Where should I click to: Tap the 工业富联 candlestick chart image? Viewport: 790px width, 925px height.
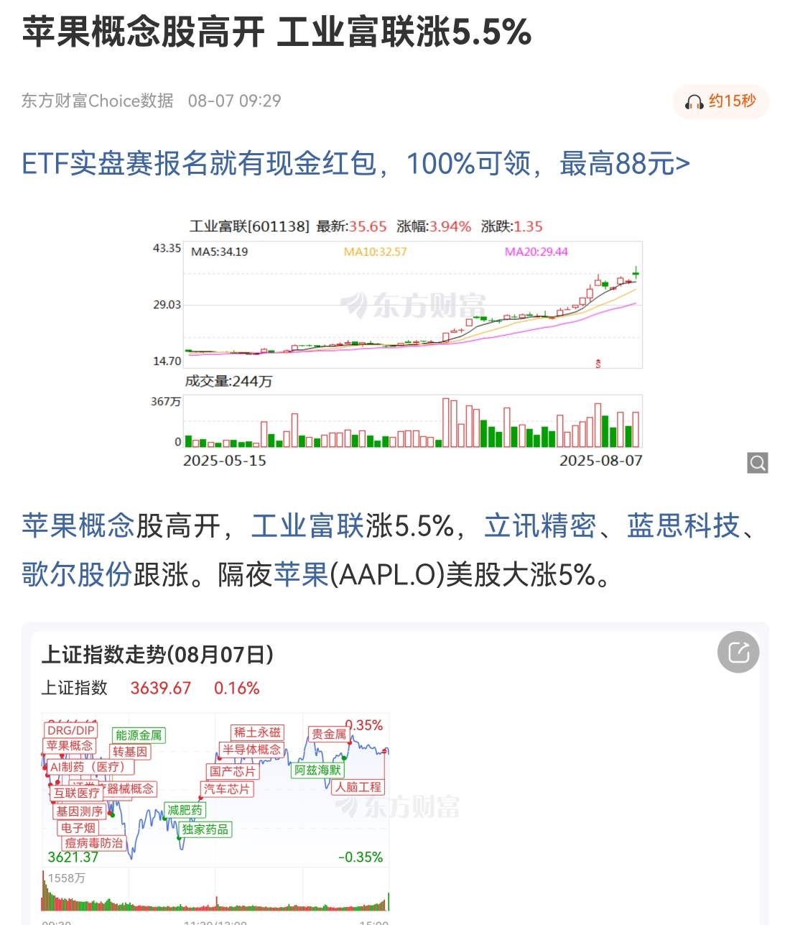[x=397, y=344]
